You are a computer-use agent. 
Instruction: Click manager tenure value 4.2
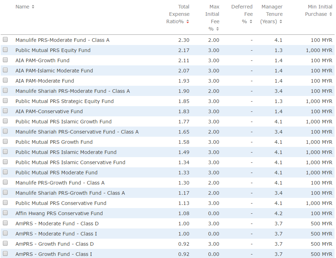pyautogui.click(x=279, y=213)
